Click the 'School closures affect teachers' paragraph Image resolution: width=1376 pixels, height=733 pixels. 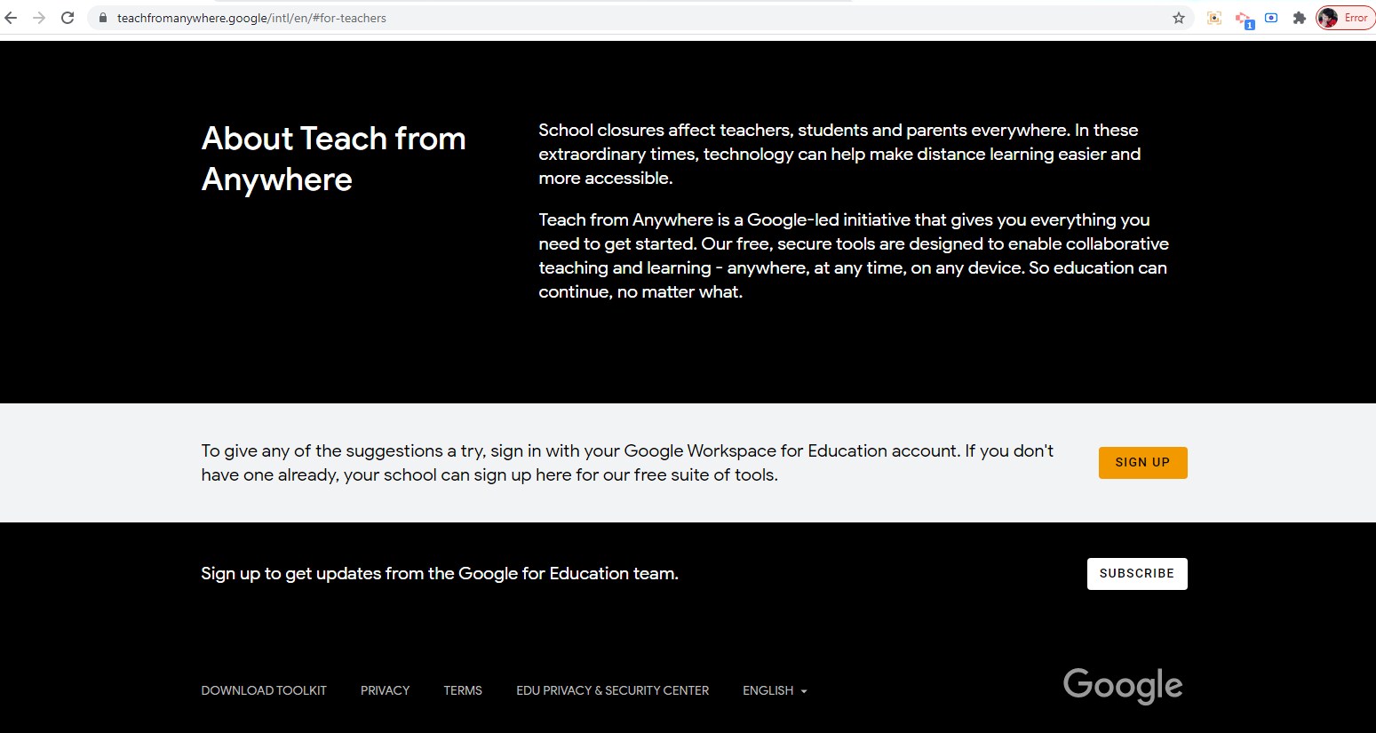[839, 154]
